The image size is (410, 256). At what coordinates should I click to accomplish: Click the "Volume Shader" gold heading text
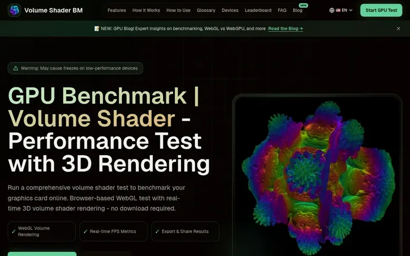(92, 118)
